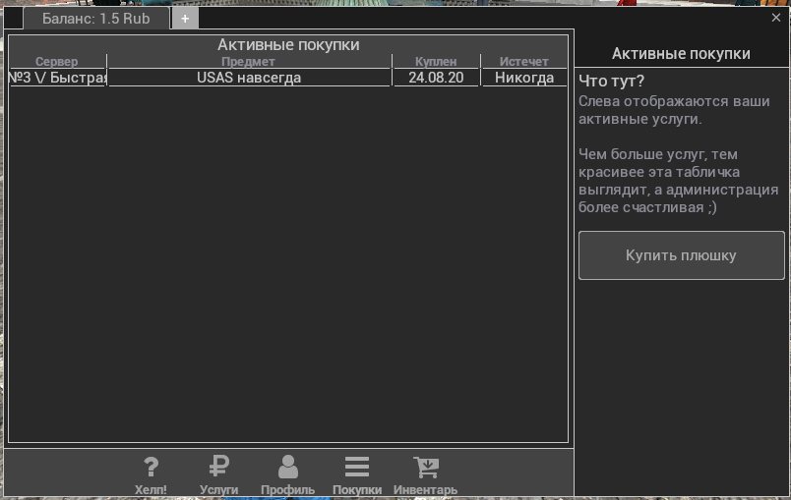Click the Активные покупки table title
The width and height of the screenshot is (791, 500).
tap(288, 44)
